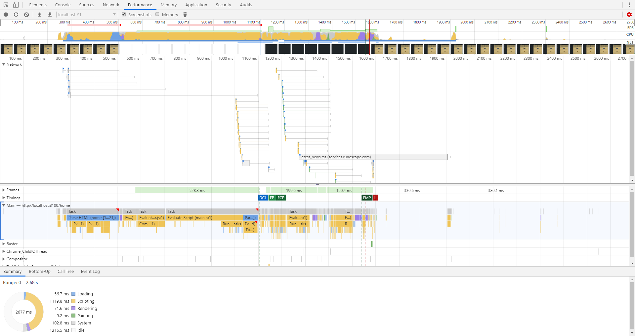
Task: Expand the Compositor track
Action: click(x=4, y=259)
